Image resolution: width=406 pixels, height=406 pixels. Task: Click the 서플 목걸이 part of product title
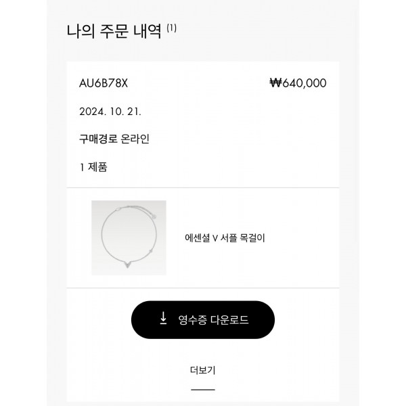[243, 238]
